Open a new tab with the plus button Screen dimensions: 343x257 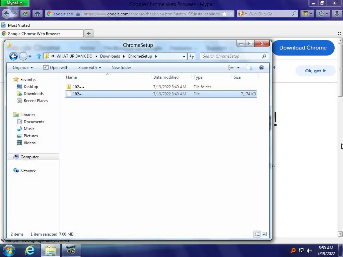point(88,33)
